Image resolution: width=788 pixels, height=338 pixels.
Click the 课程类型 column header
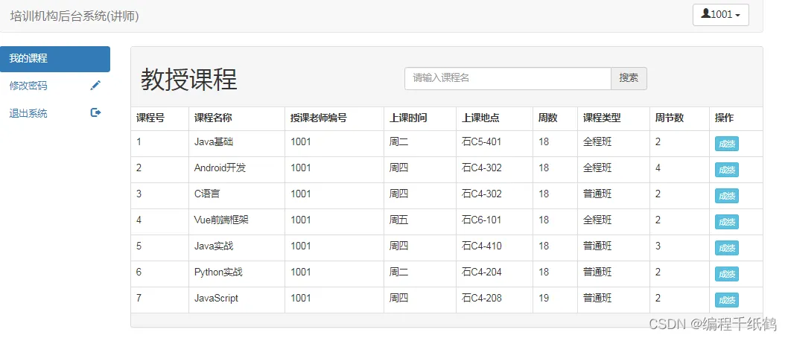click(x=602, y=118)
